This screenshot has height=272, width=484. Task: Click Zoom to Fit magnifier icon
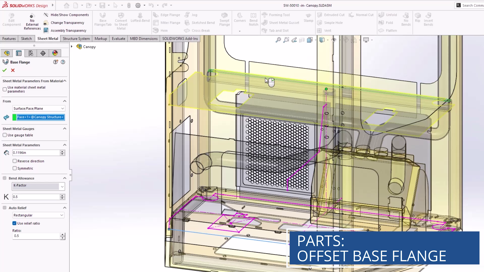(x=278, y=40)
